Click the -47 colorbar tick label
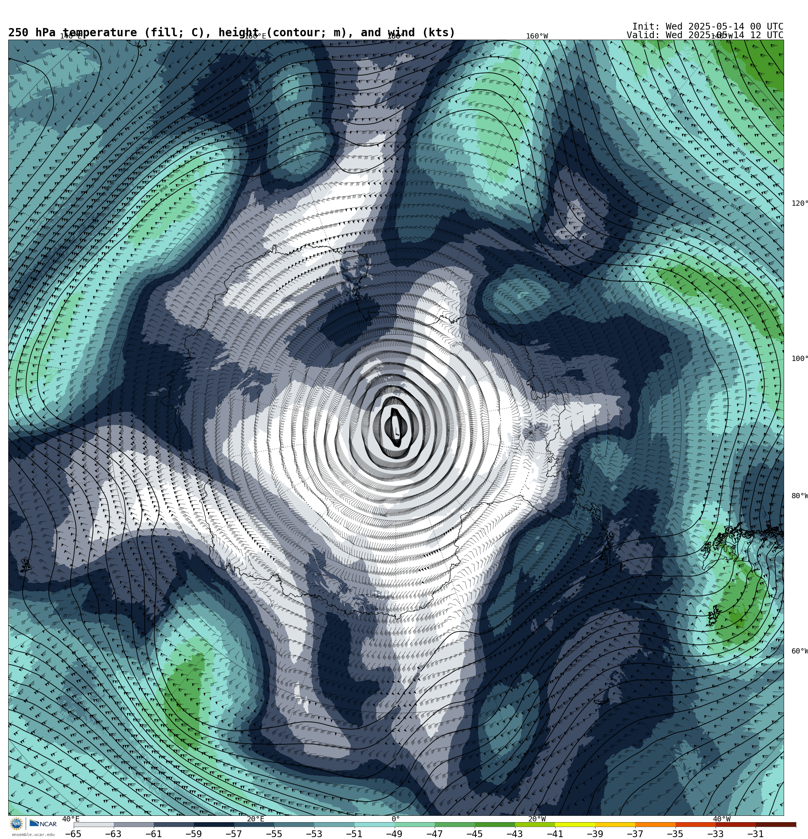 (x=435, y=834)
